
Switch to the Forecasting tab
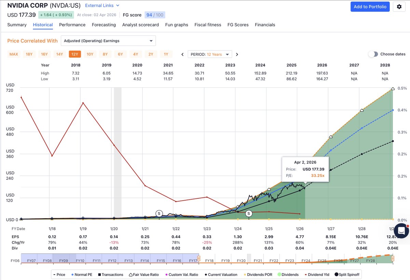pyautogui.click(x=104, y=25)
